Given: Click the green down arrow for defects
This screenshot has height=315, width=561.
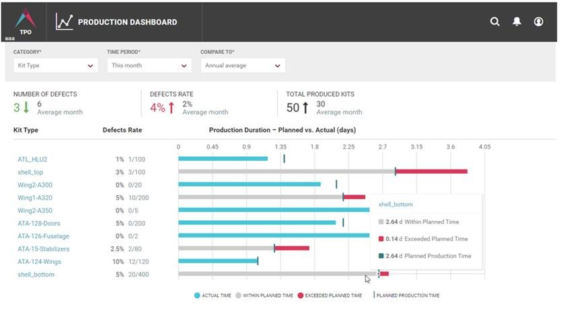Looking at the screenshot, I should point(26,108).
